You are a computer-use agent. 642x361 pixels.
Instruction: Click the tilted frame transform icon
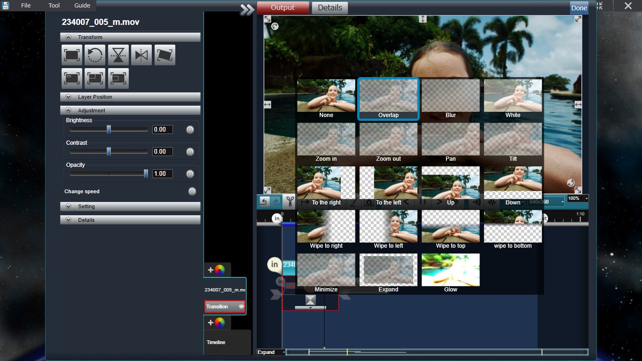164,55
